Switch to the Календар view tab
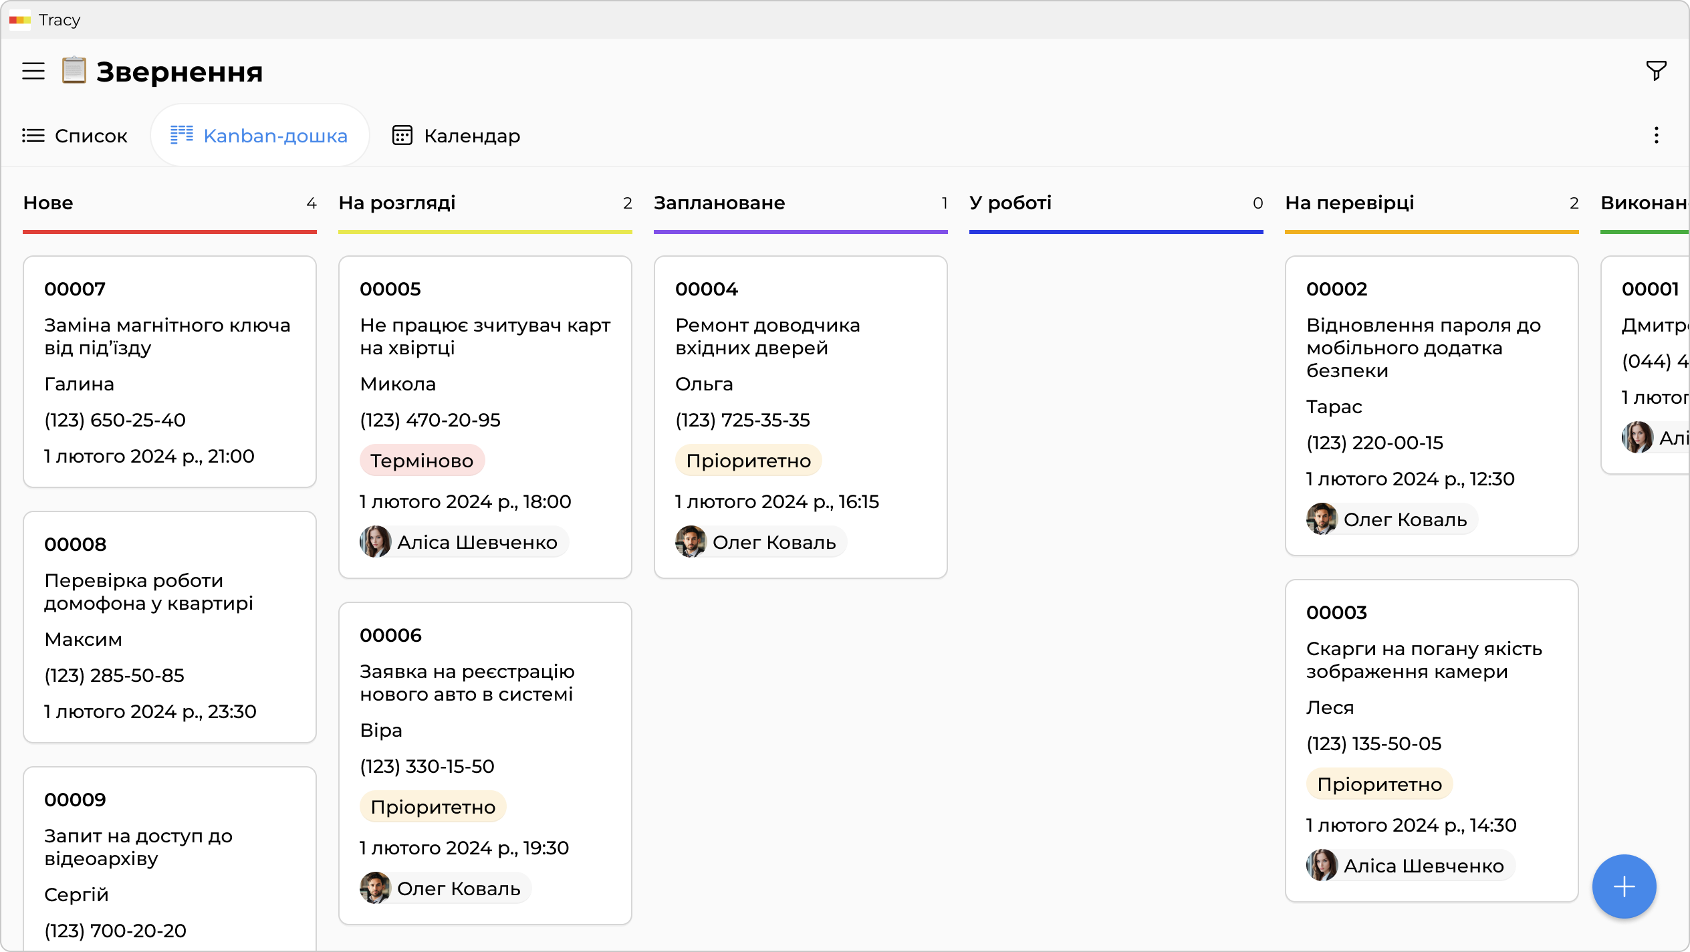This screenshot has height=952, width=1690. pyautogui.click(x=456, y=136)
